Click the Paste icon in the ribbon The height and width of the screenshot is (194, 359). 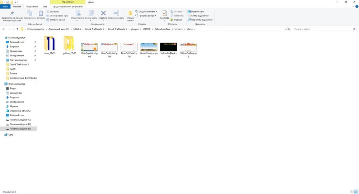point(41,13)
